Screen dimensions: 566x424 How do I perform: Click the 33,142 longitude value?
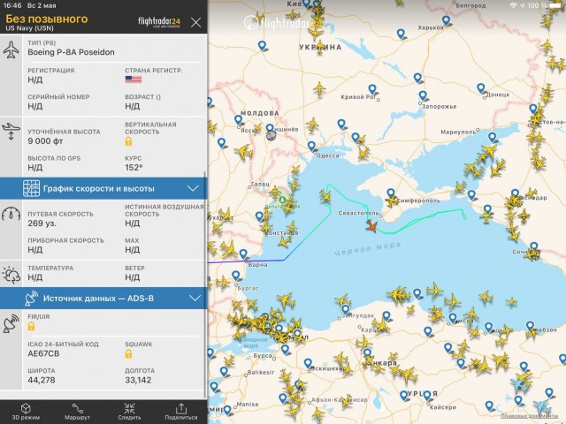[x=138, y=380]
